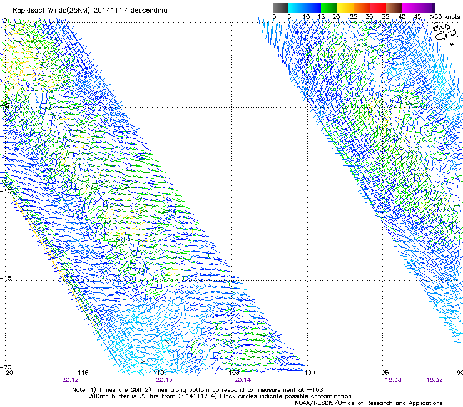Click the 'NOAA/NESDIS/Office of Research and Applications' credit
Viewport: 463px width, 407px height.
369,403
